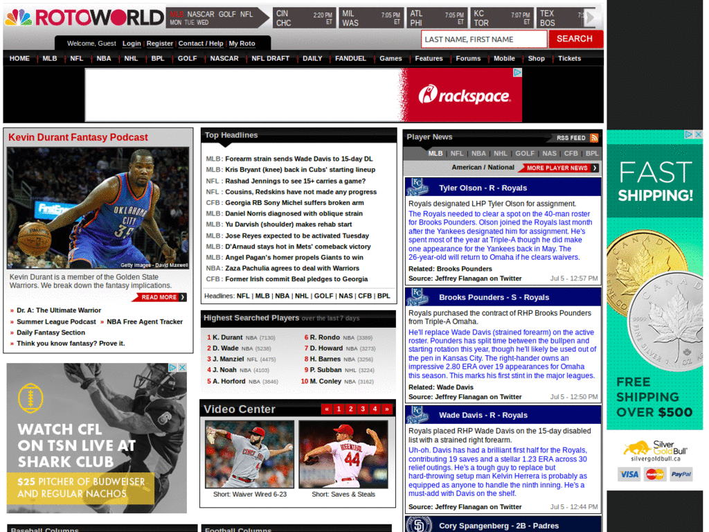Click the Royals logo beside Tyler Olson
This screenshot has width=709, height=532.
coord(417,187)
